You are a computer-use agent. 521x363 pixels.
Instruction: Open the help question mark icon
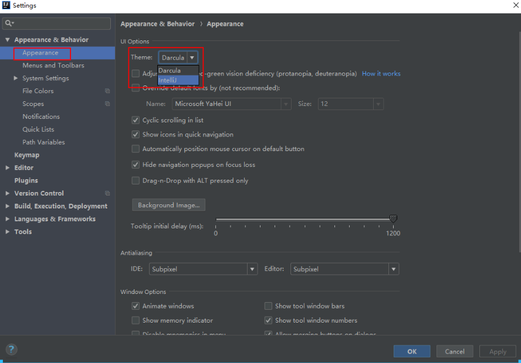pyautogui.click(x=11, y=349)
